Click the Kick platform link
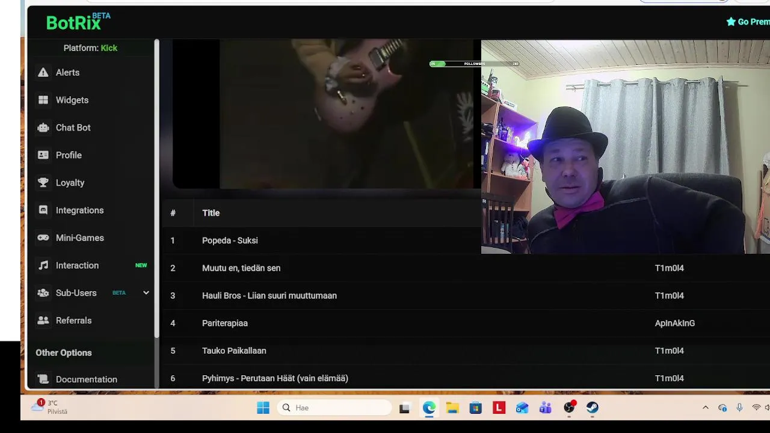The width and height of the screenshot is (770, 433). [x=109, y=48]
